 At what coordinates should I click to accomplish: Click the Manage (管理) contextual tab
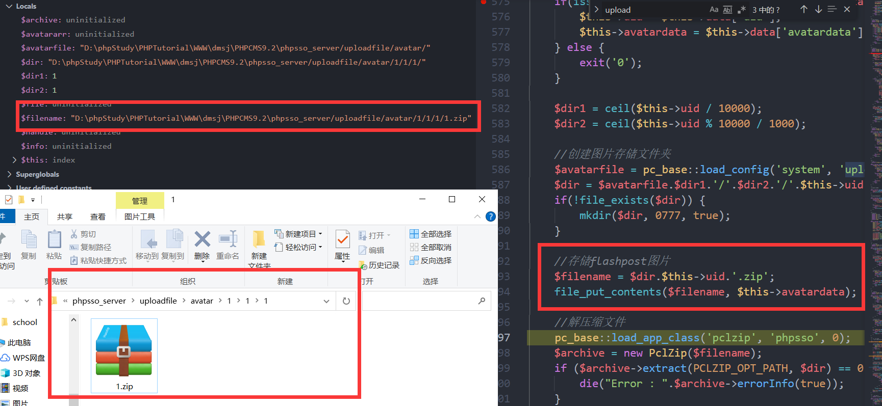[140, 201]
